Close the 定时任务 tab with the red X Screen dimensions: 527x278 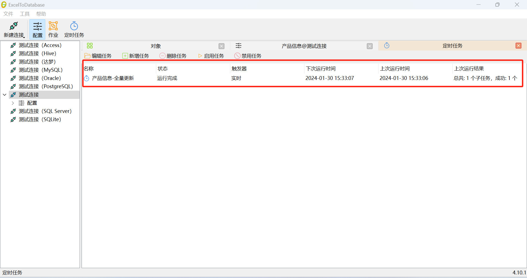click(x=518, y=46)
